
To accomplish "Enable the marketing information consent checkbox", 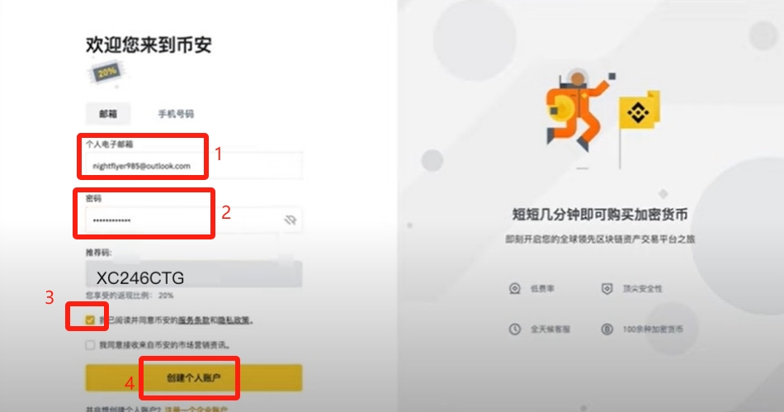I will pos(90,345).
